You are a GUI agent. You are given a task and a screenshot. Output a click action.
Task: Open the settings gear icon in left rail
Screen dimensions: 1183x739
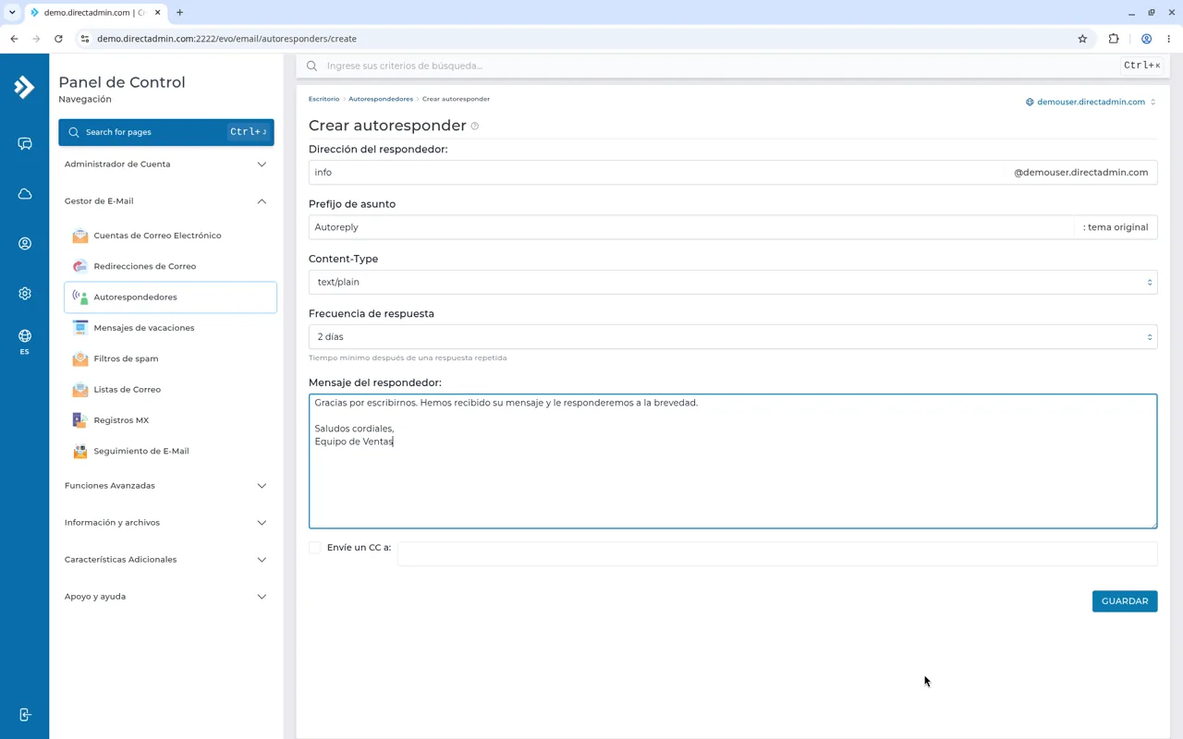pos(25,294)
